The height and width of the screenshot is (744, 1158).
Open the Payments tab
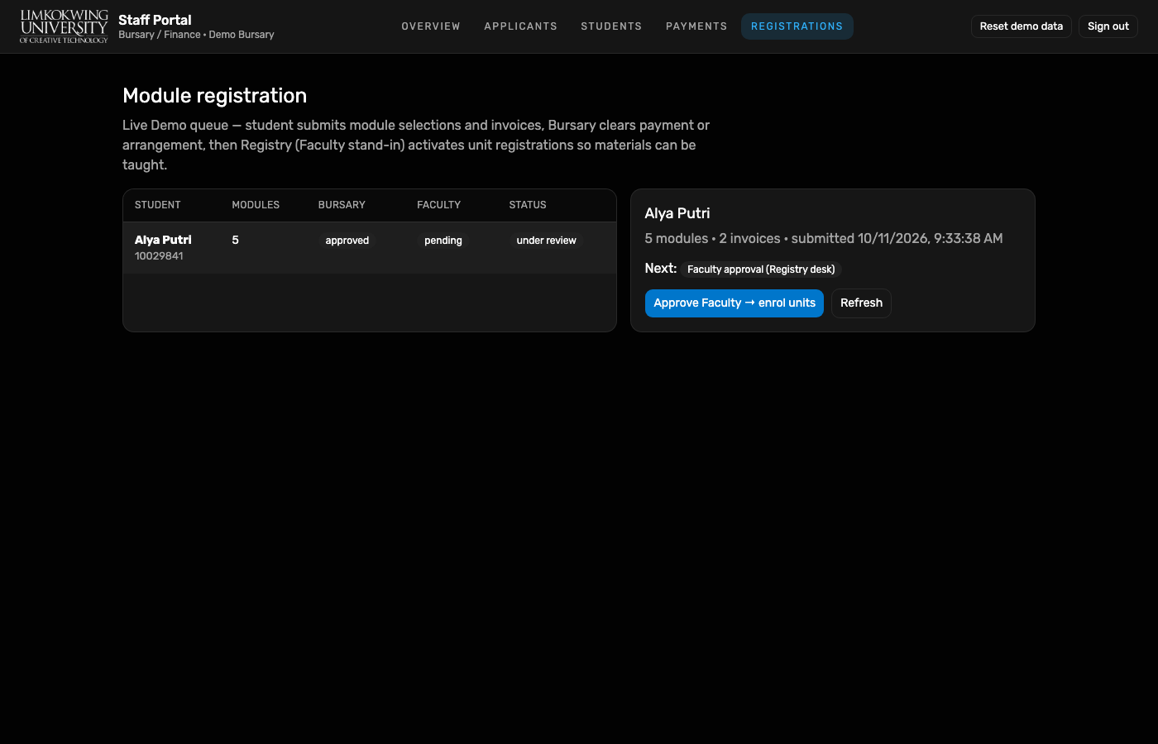pos(696,26)
